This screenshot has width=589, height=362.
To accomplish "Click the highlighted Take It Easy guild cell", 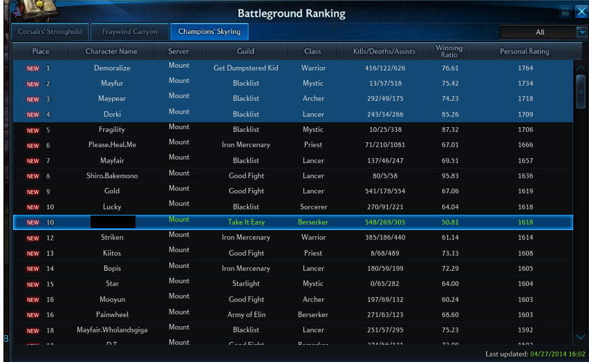I will coord(246,222).
